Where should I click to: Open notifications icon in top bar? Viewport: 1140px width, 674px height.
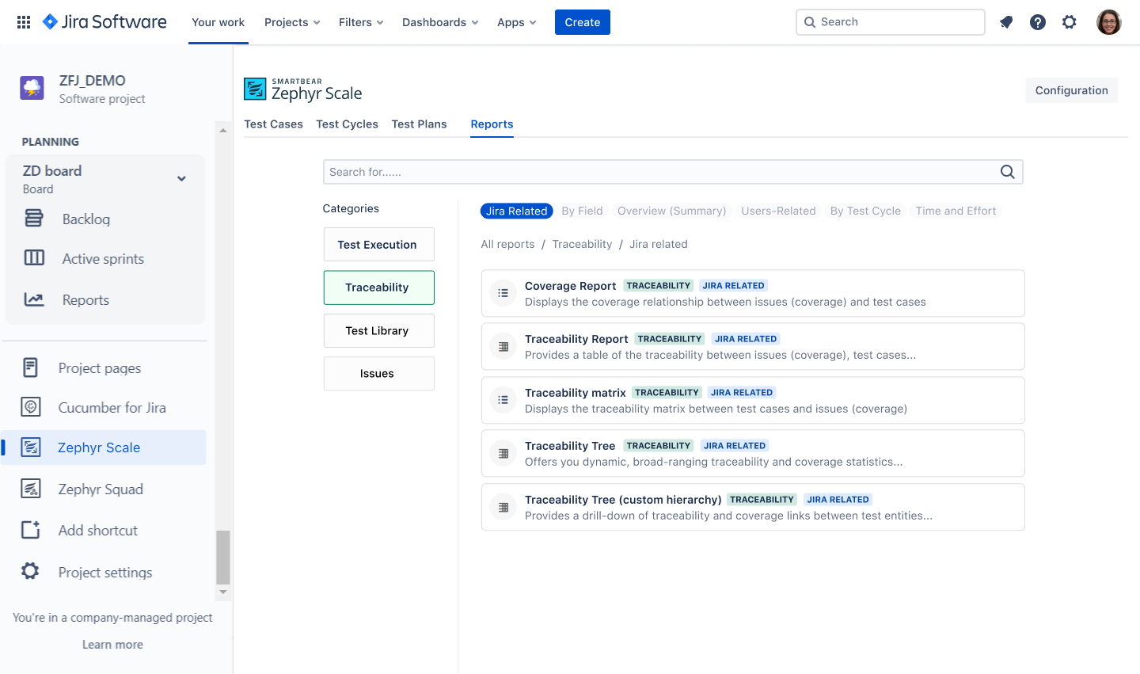(1006, 22)
